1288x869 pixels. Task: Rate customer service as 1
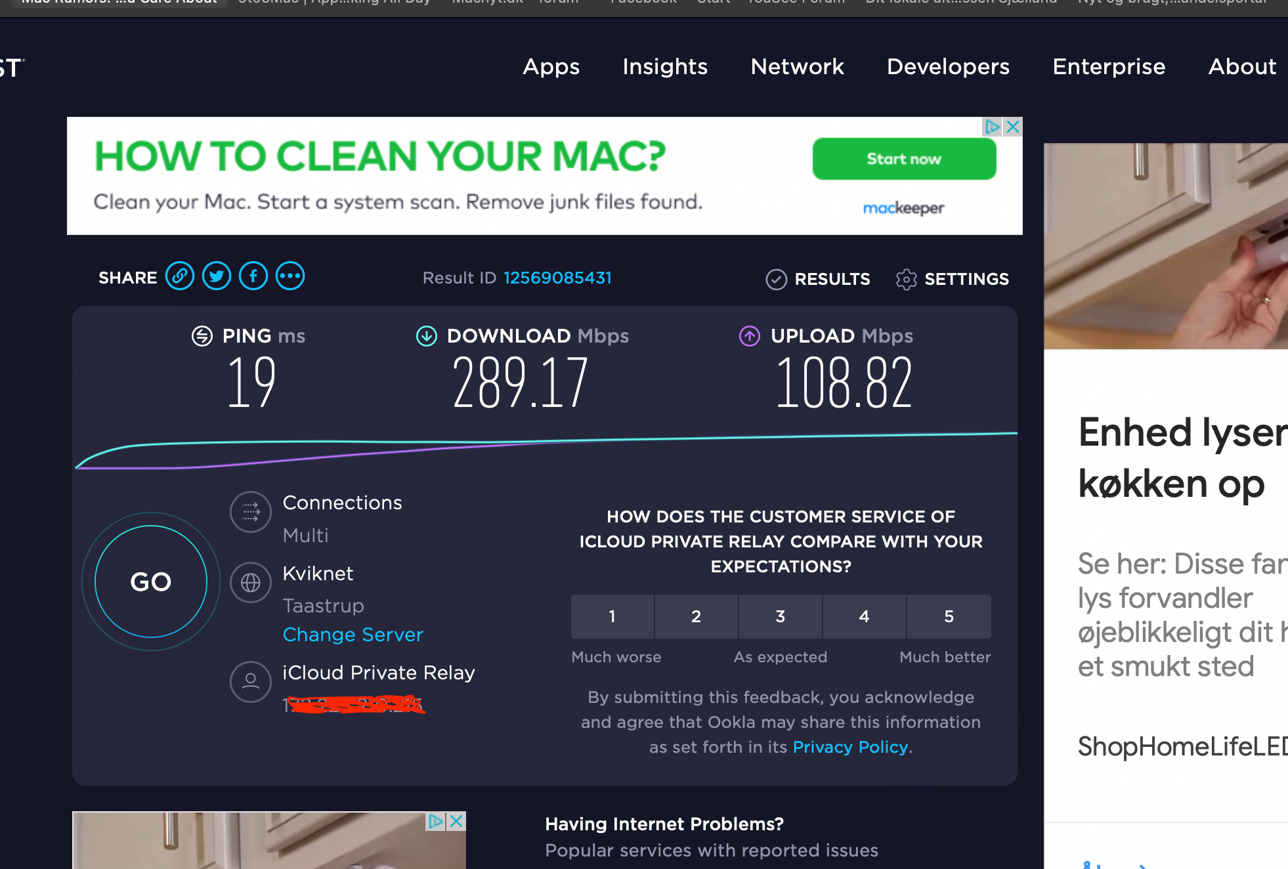click(612, 616)
